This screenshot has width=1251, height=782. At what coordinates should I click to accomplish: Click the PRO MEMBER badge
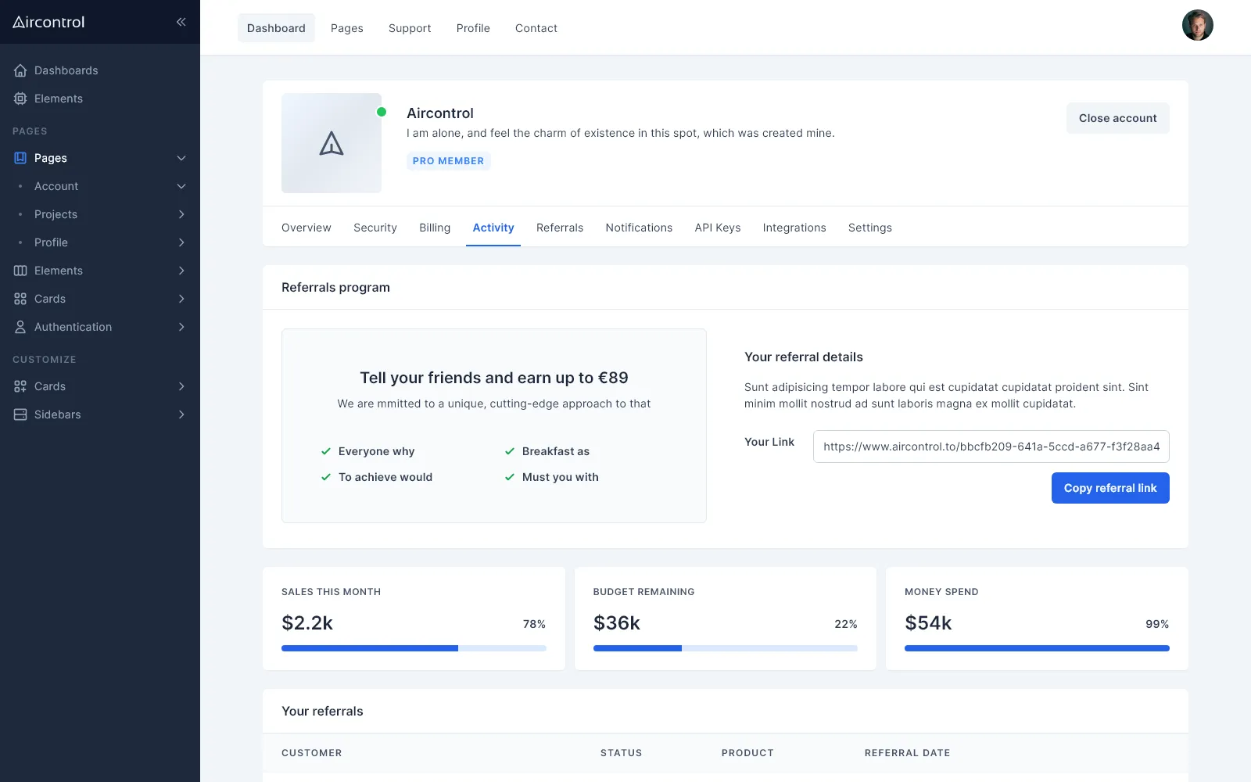[x=449, y=161]
